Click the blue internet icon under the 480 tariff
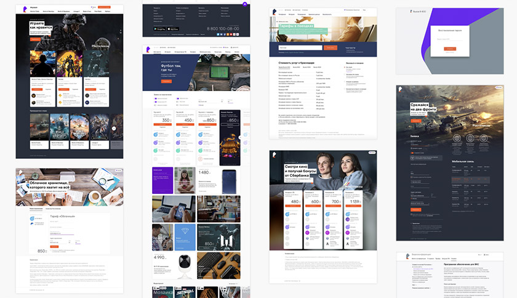The height and width of the screenshot is (298, 517). [287, 214]
